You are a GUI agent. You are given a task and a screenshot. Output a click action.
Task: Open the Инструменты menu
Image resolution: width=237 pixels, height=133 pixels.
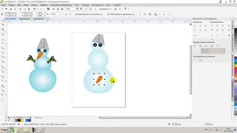(97, 5)
